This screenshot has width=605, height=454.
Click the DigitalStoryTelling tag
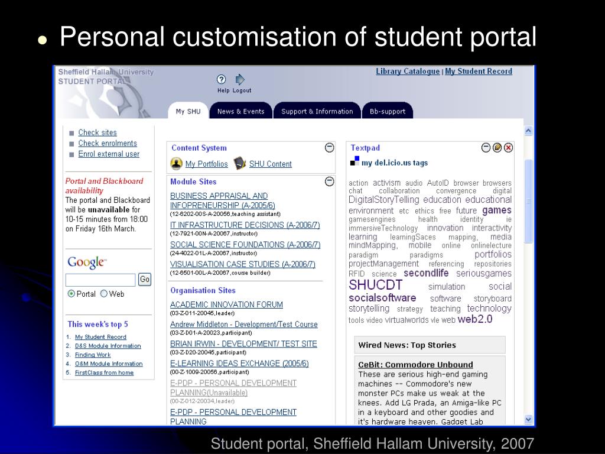[383, 200]
